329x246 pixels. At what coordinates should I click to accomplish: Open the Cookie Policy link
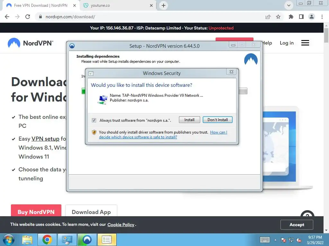pyautogui.click(x=121, y=225)
